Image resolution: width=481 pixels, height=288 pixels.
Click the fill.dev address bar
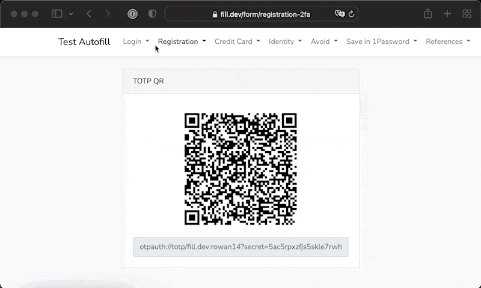[x=262, y=14]
